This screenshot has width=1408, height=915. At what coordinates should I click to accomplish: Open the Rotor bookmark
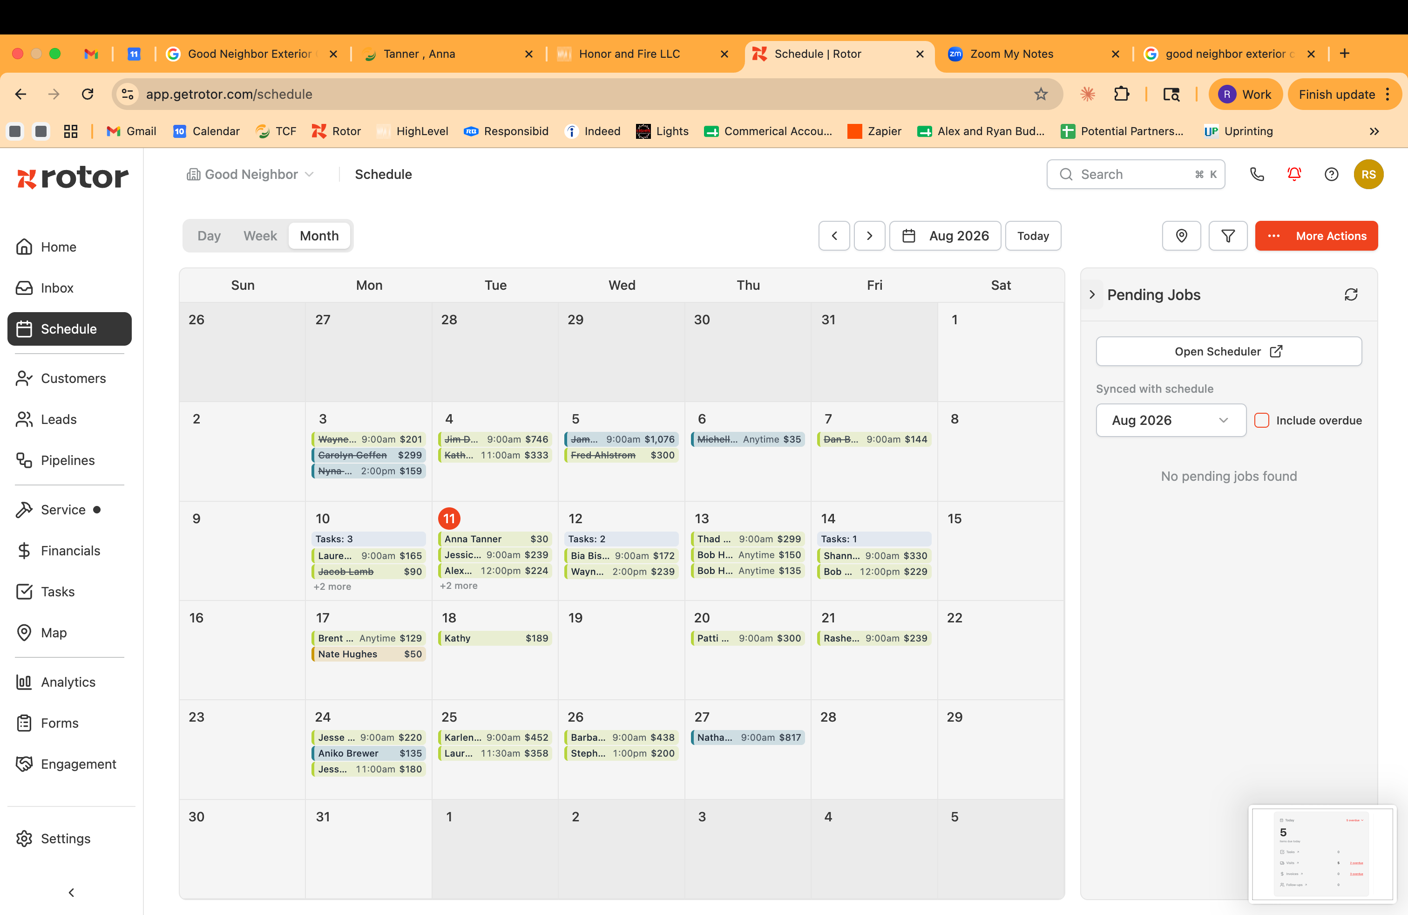coord(336,131)
